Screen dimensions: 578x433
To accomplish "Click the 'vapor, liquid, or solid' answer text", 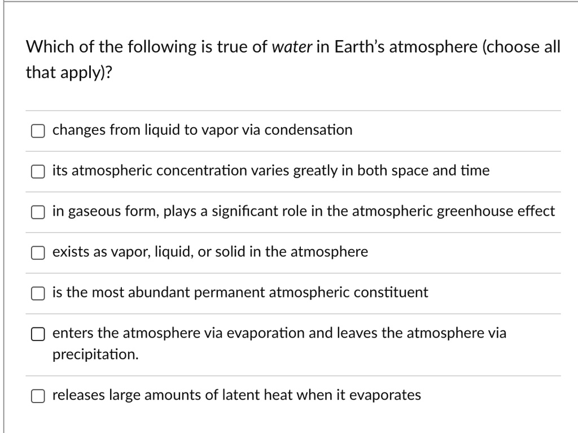I will coord(209,252).
